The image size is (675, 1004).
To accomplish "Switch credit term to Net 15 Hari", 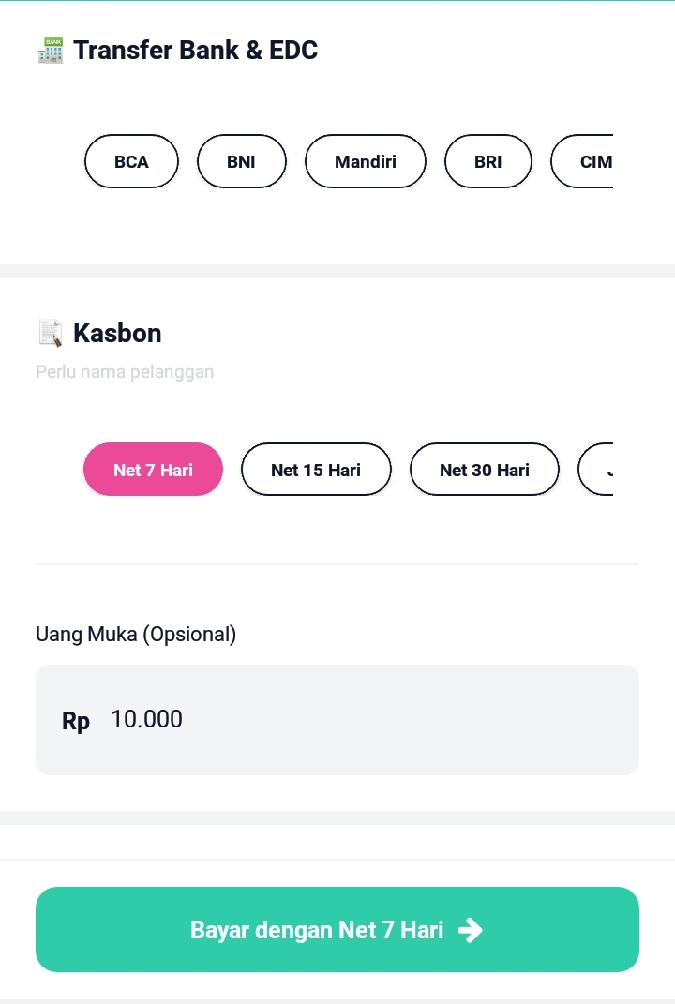I will (x=315, y=470).
